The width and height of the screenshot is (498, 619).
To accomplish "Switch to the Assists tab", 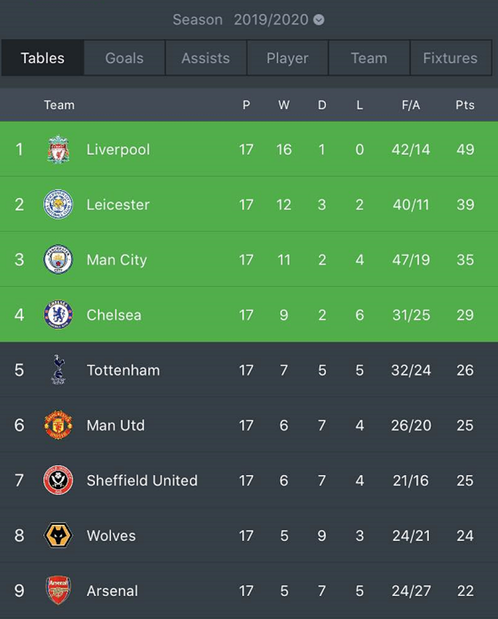I will (205, 58).
